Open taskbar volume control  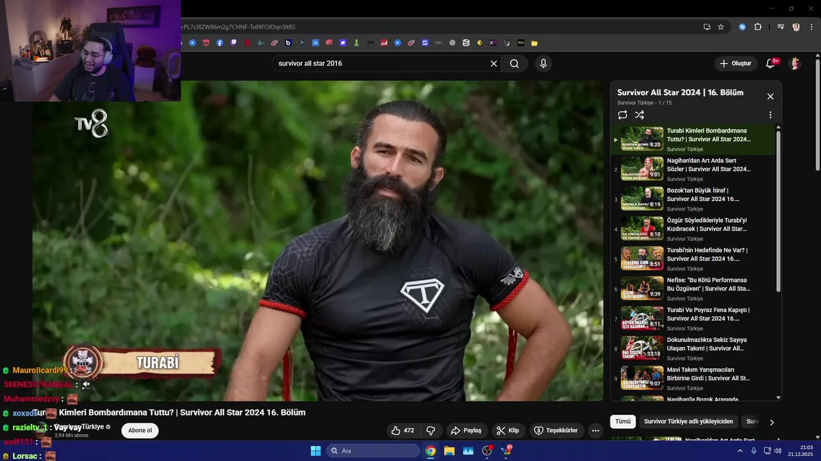pyautogui.click(x=778, y=451)
